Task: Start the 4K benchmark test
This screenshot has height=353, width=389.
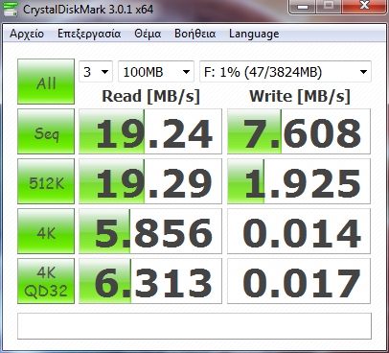Action: click(x=46, y=231)
